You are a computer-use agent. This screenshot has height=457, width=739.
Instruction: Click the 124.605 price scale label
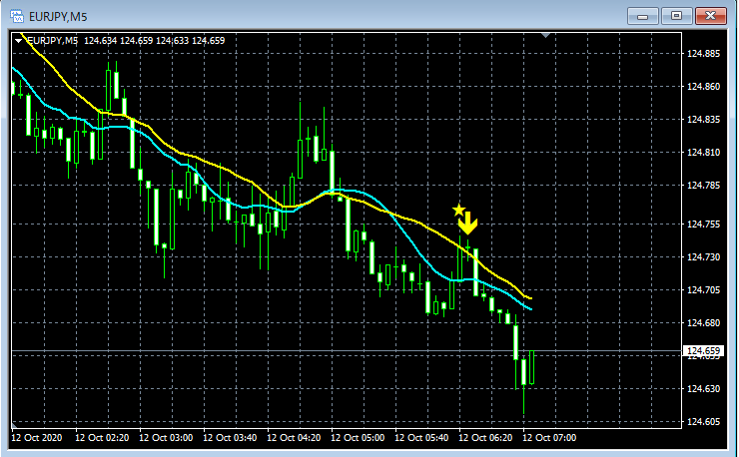tap(703, 422)
